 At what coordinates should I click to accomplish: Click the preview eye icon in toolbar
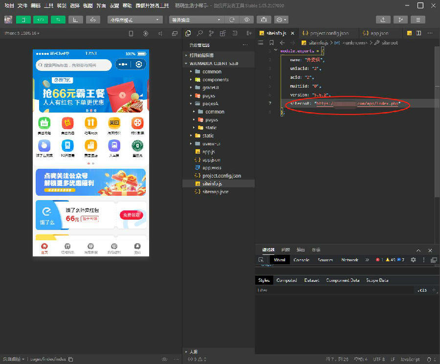coord(246,20)
